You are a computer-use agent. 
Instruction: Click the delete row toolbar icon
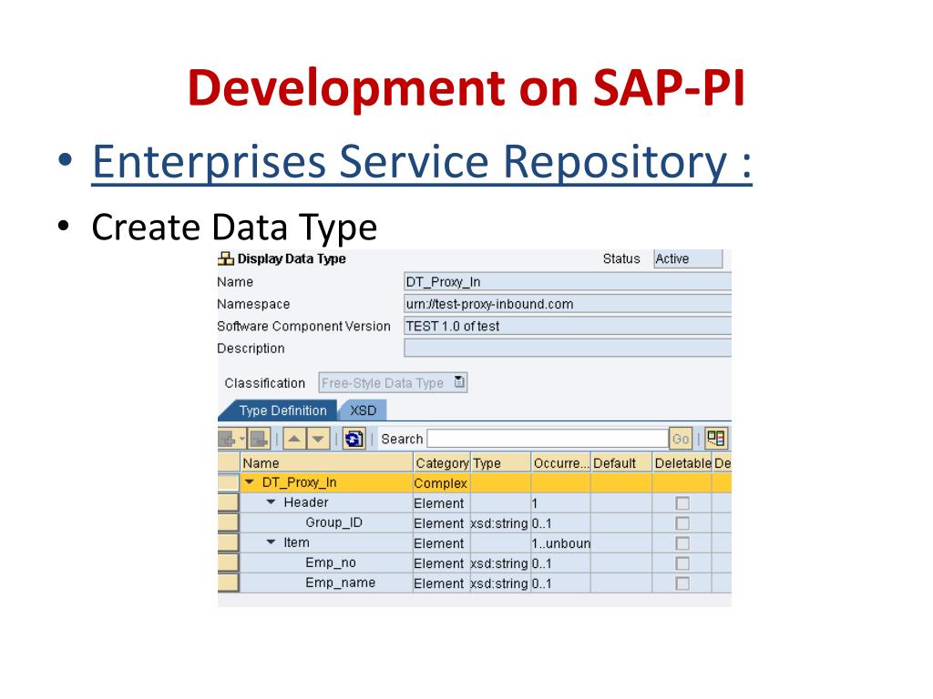(259, 440)
